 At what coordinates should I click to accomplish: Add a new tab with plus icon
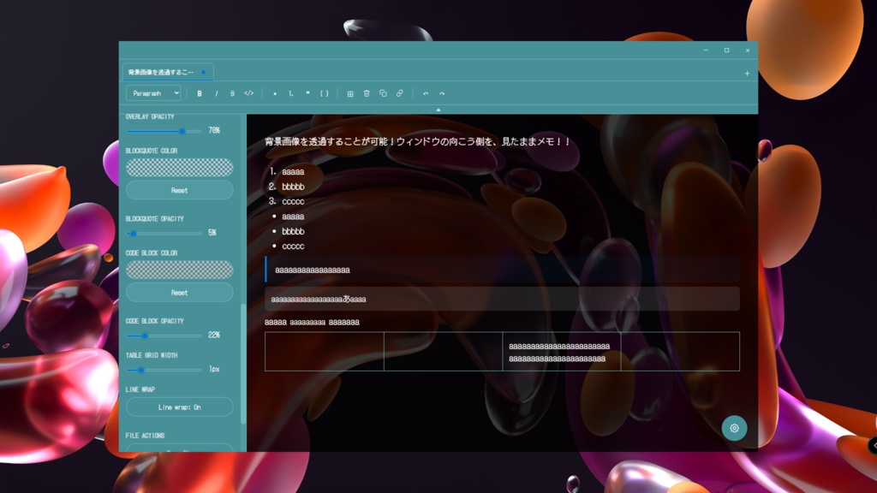747,74
